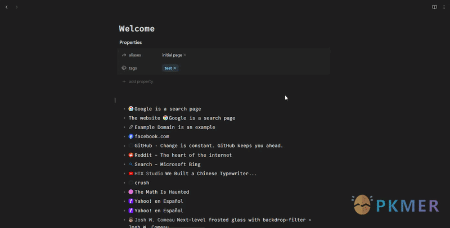Screen dimensions: 450x228
Task: Click the Josh W. Comeau avatar favicon
Action: coord(131,220)
